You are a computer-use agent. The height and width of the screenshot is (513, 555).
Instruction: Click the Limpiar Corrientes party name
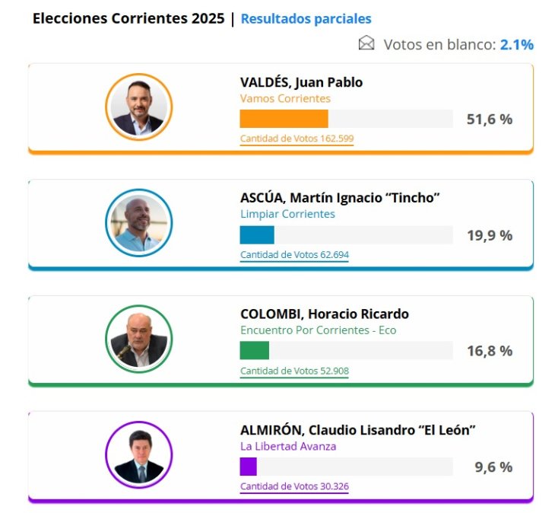pyautogui.click(x=287, y=214)
